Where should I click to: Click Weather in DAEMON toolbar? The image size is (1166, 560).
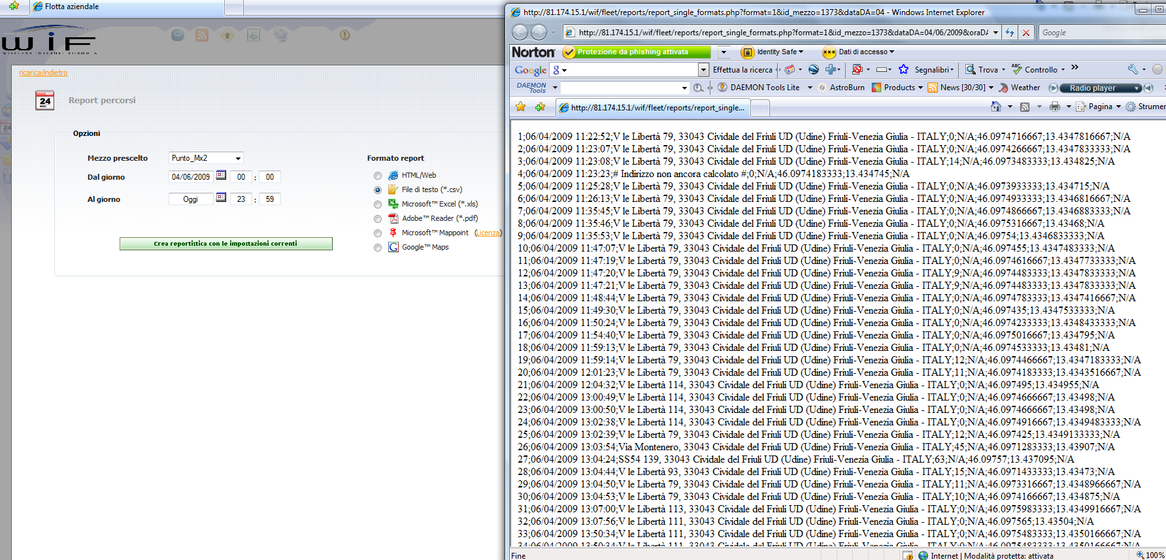point(1019,88)
